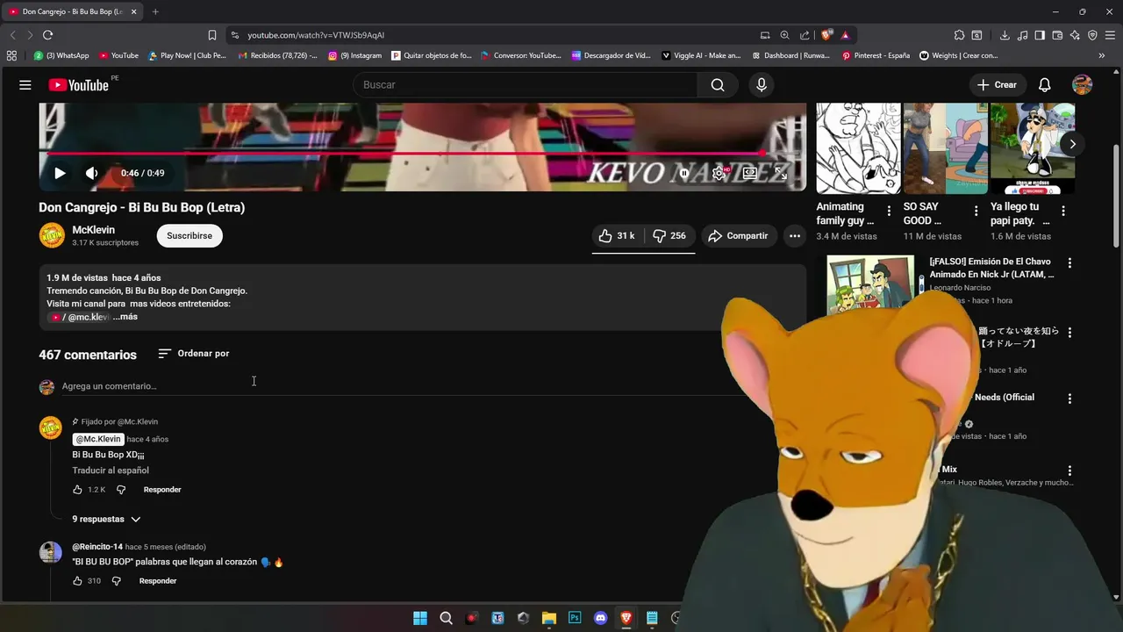The height and width of the screenshot is (632, 1123).
Task: Click the Compartir share button
Action: pos(739,236)
